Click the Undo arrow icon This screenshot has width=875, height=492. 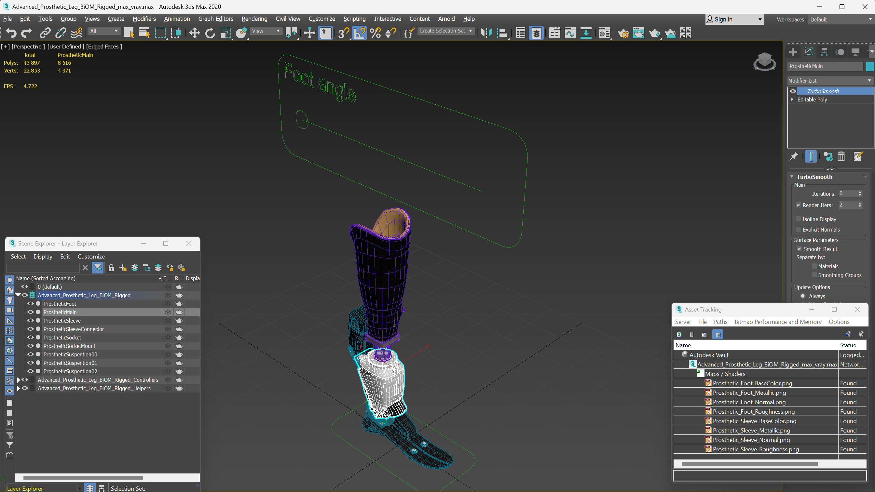pyautogui.click(x=11, y=33)
